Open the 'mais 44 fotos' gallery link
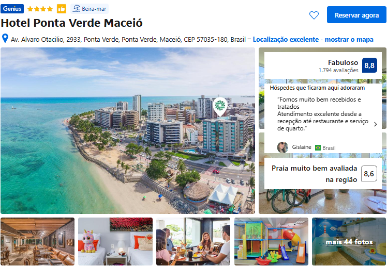Viewport: 387px width, 266px height. [x=349, y=242]
